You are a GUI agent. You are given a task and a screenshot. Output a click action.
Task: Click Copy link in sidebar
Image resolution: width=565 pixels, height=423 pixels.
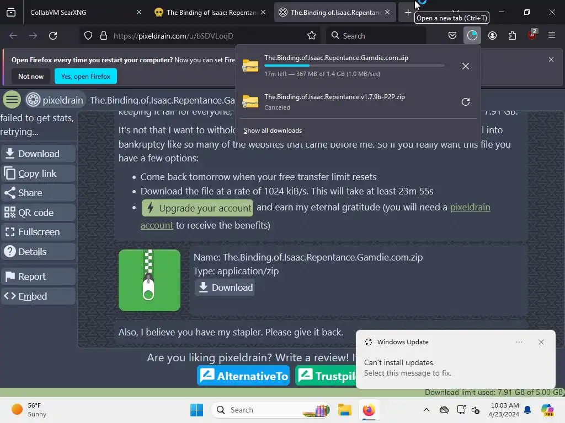coord(39,173)
